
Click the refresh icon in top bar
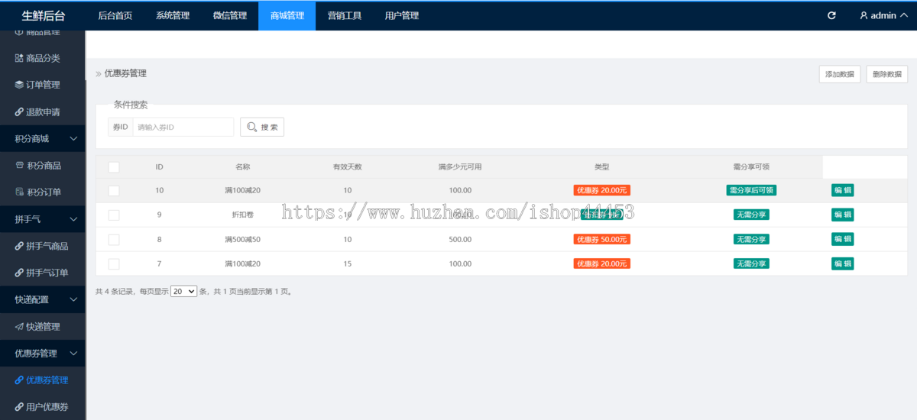831,15
